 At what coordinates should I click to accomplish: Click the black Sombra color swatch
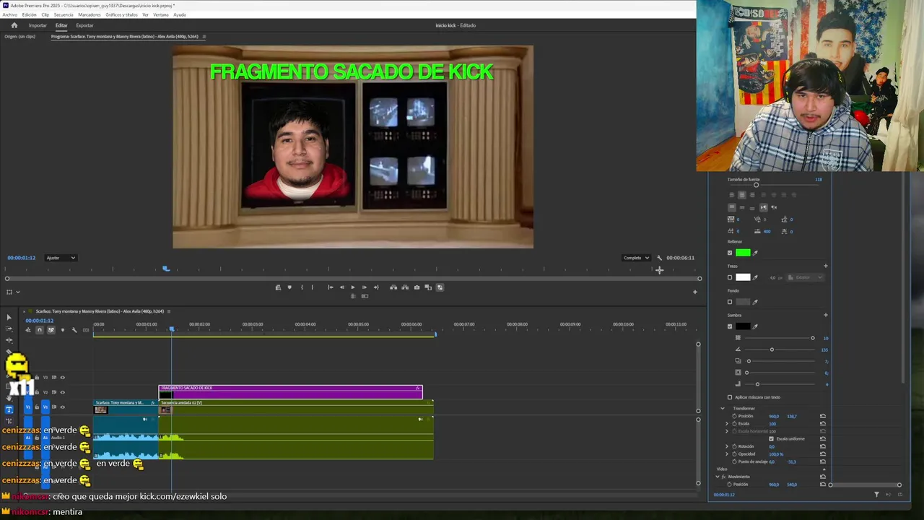click(743, 326)
